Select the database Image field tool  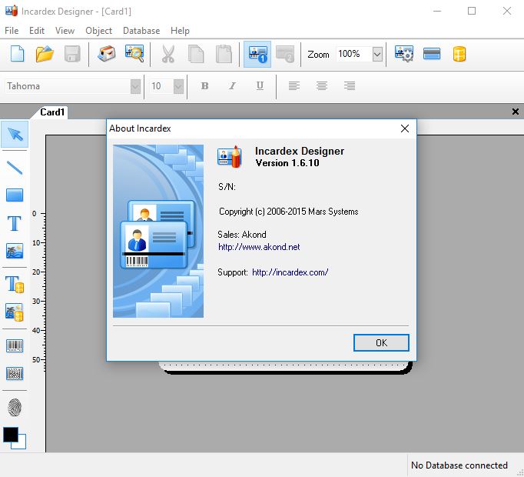15,312
